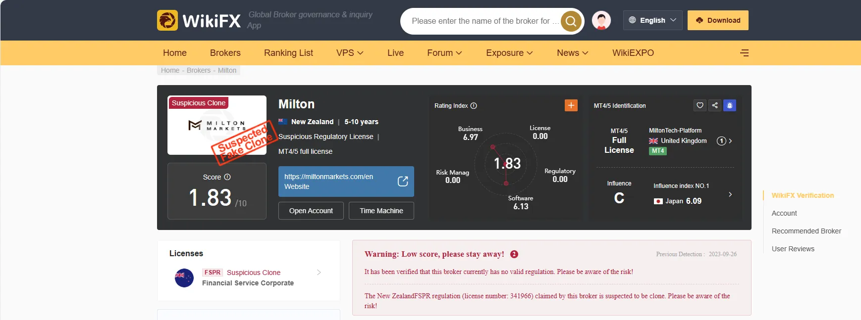Click the blue alert report icon
This screenshot has height=320, width=861.
pyautogui.click(x=730, y=105)
